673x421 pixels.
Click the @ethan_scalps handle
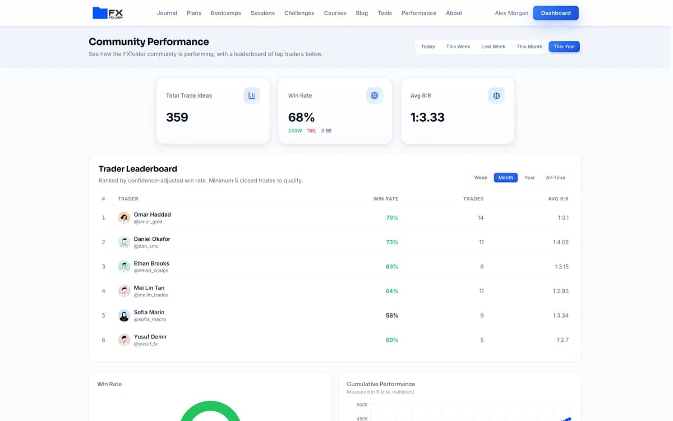pyautogui.click(x=151, y=271)
